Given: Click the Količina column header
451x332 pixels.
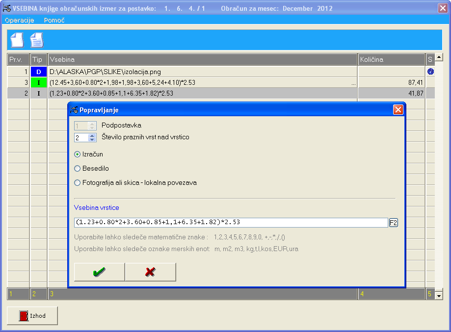Looking at the screenshot, I should pos(391,59).
